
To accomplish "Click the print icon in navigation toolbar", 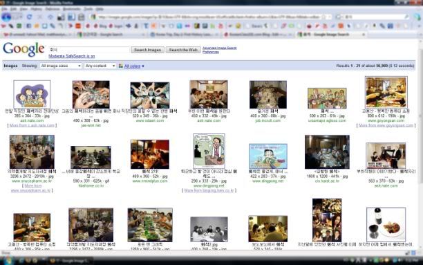I will click(x=81, y=17).
